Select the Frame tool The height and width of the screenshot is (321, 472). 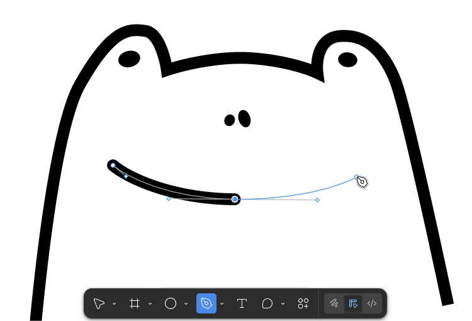click(134, 303)
